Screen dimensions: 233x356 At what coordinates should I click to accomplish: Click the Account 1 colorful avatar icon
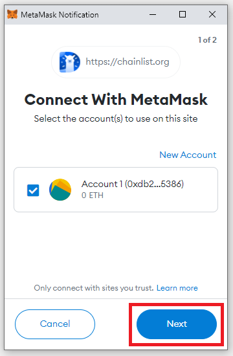[x=60, y=190]
